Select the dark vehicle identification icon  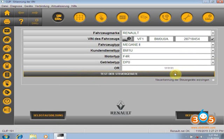coord(58,17)
